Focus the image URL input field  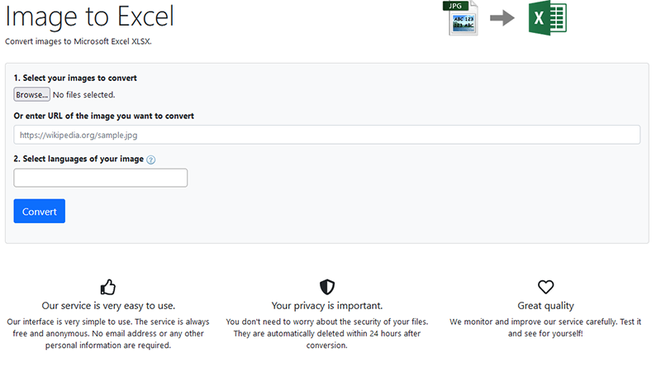(326, 135)
